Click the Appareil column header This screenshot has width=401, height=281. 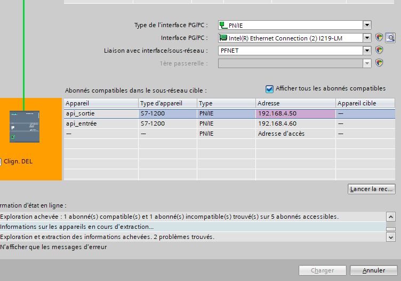pyautogui.click(x=101, y=103)
